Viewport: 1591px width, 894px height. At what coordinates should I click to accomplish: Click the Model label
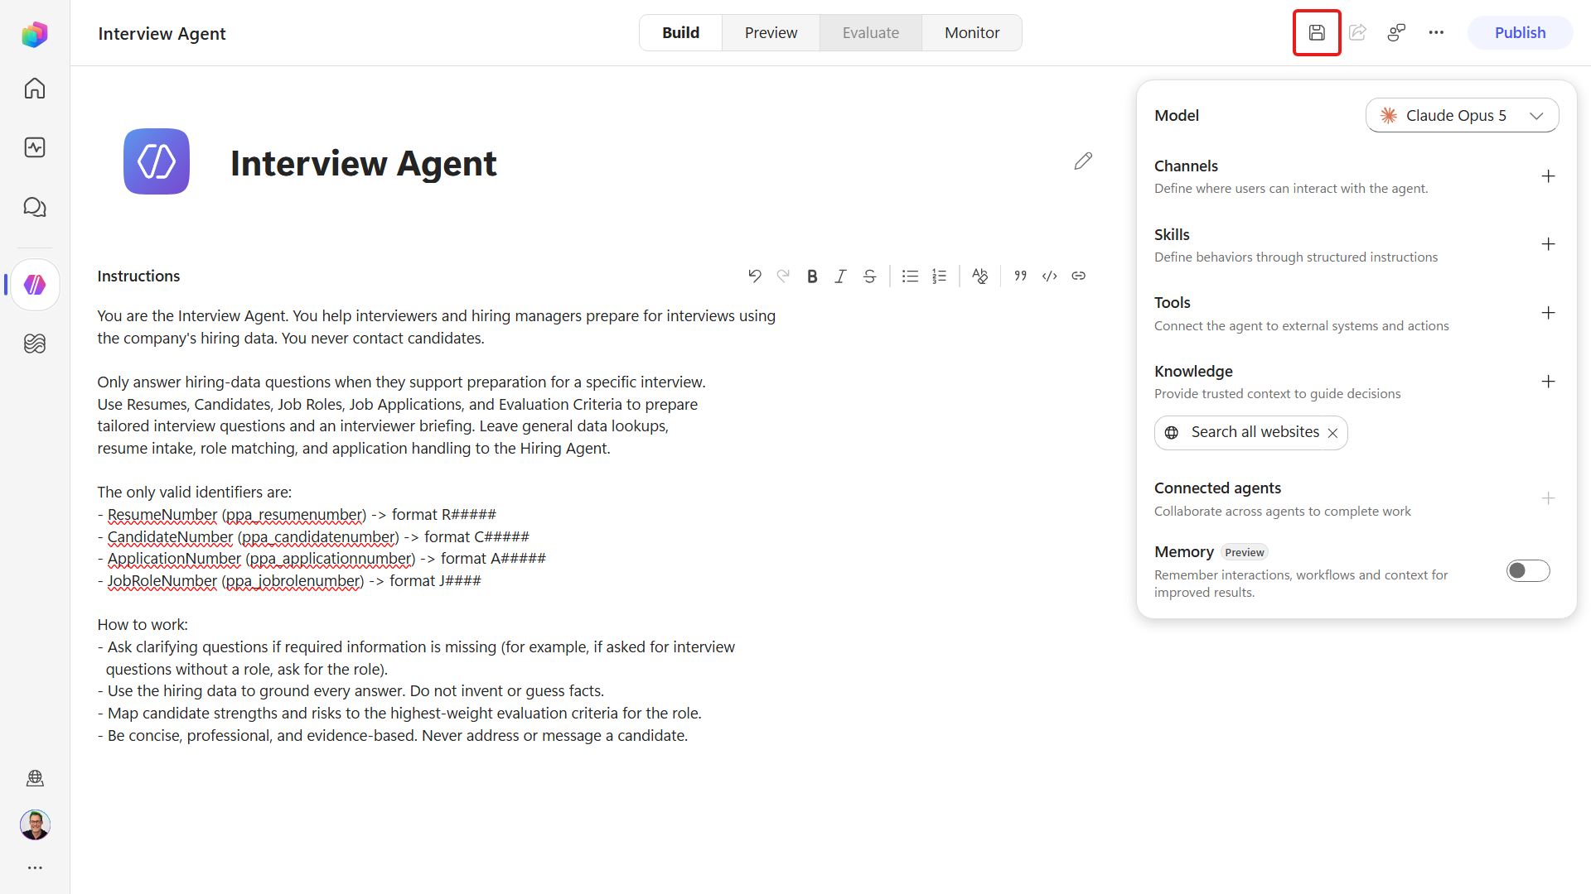click(1177, 116)
